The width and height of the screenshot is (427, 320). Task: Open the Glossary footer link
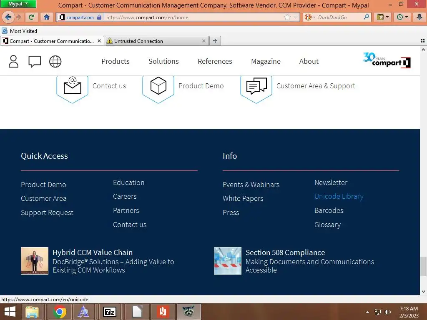pyautogui.click(x=328, y=225)
